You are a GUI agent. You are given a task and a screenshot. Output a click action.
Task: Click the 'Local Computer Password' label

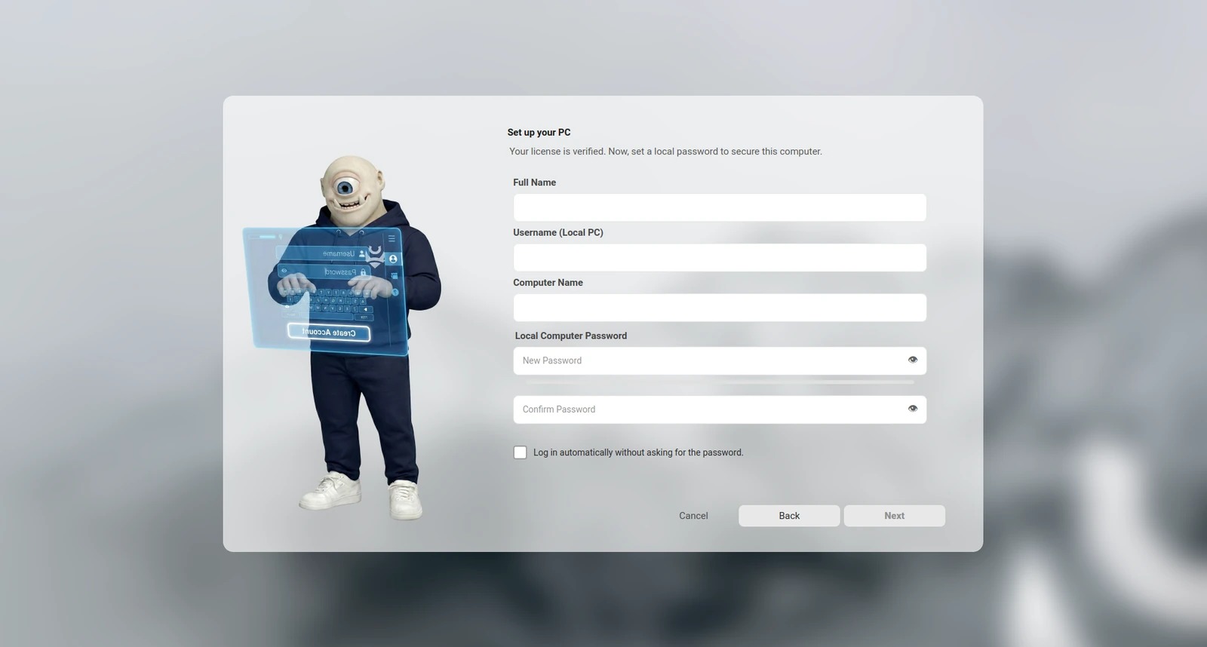tap(571, 336)
